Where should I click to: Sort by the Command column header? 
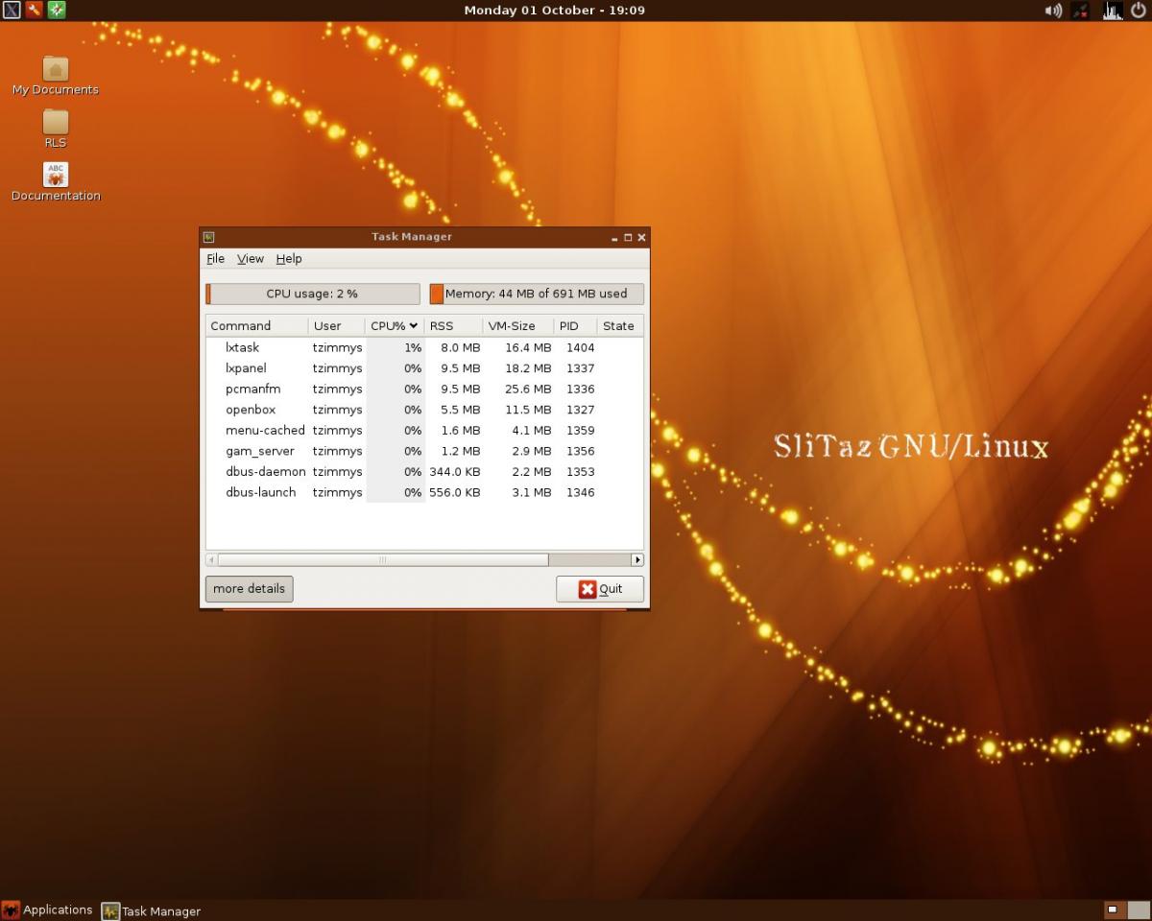click(256, 326)
